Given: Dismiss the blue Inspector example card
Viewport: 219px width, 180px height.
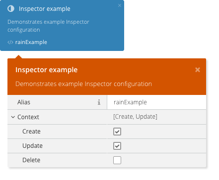Looking at the screenshot, I should [x=120, y=5].
